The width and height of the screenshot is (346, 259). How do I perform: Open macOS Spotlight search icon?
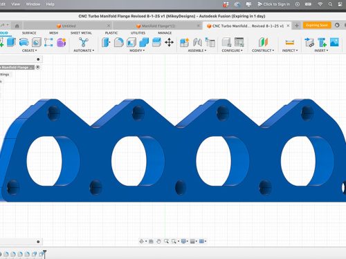coord(330,4)
